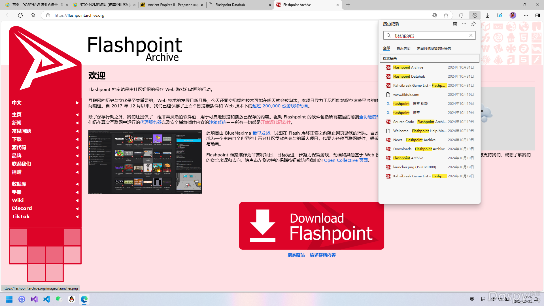Toggle the browser sidebar icon

tap(538, 15)
